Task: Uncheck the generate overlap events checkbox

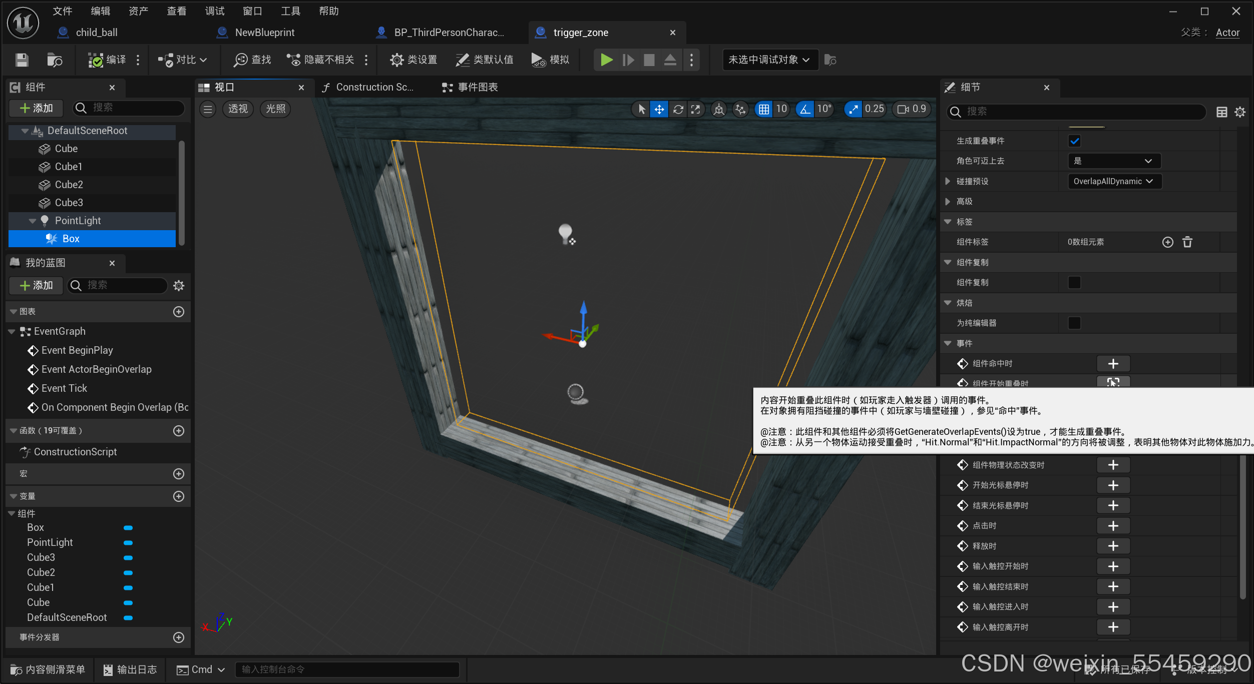Action: 1074,141
